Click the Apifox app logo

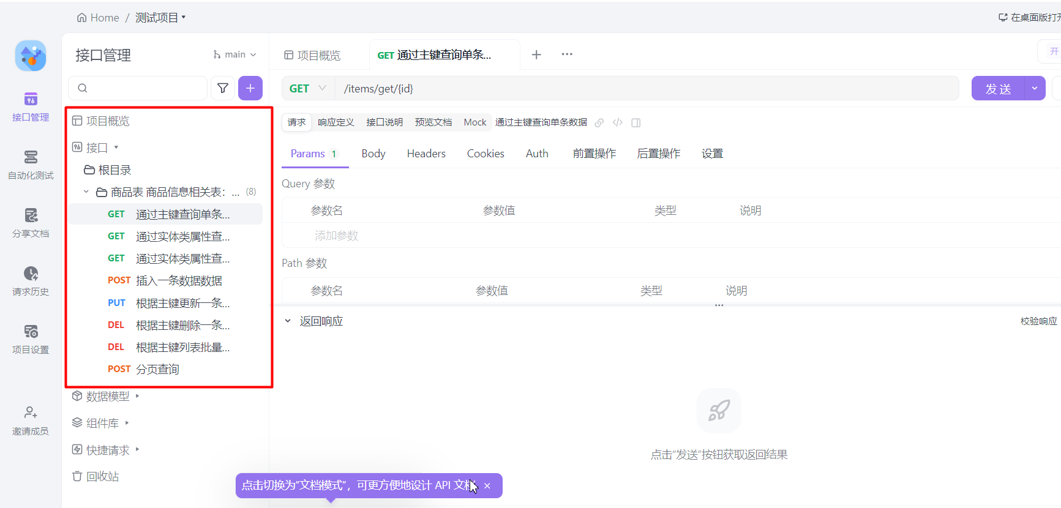tap(31, 56)
